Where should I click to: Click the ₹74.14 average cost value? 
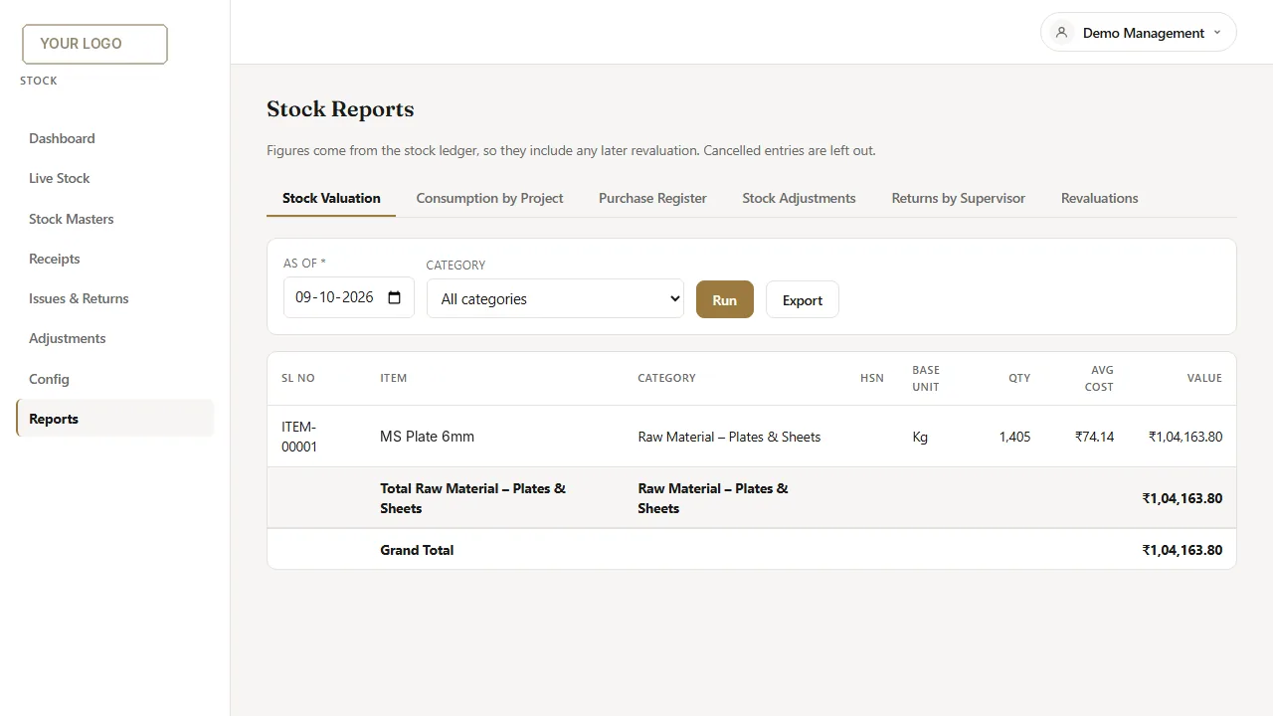point(1094,437)
